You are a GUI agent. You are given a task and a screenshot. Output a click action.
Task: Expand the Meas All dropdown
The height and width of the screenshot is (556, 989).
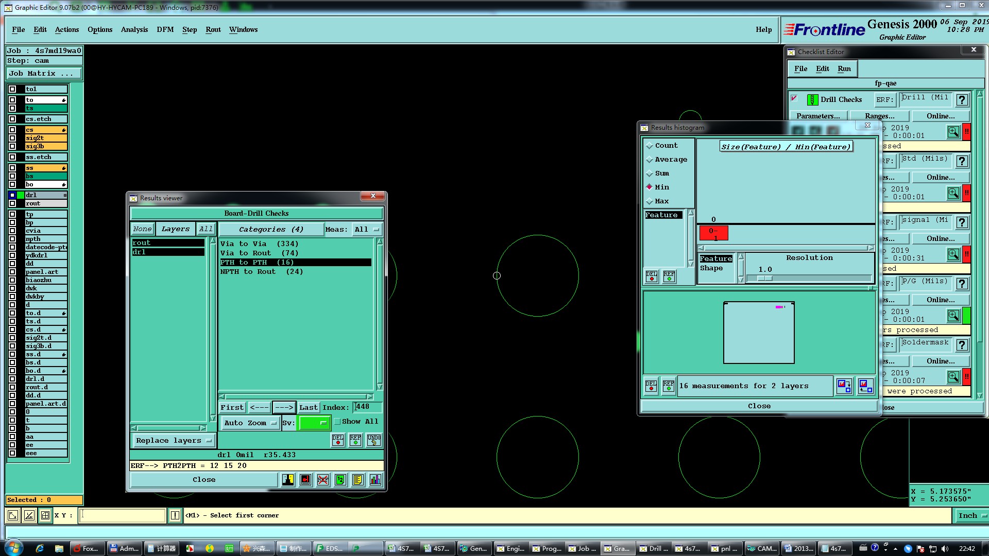click(x=366, y=230)
